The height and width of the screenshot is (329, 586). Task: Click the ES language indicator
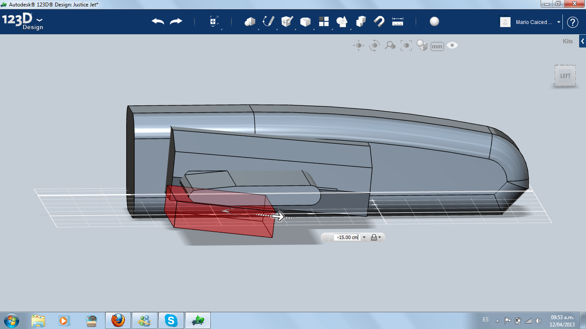pos(485,320)
